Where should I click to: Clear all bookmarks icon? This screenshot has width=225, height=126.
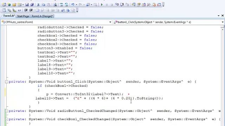click(73, 10)
